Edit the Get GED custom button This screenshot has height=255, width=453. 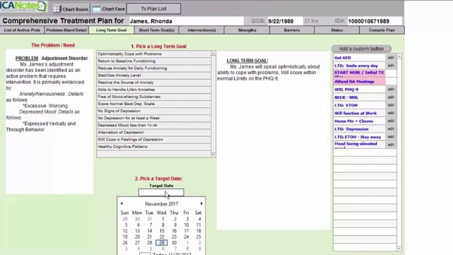point(391,58)
